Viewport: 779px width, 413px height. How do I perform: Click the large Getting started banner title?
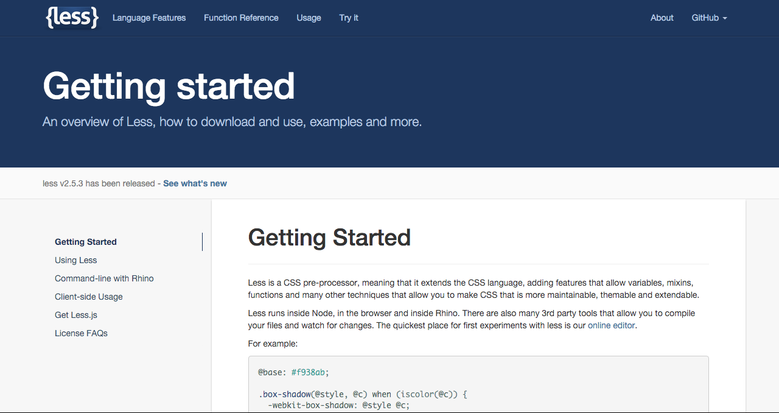coord(169,86)
